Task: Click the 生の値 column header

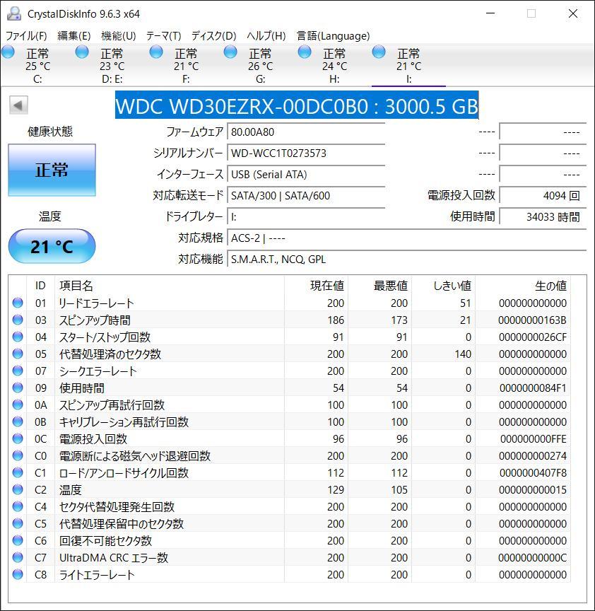Action: 550,286
